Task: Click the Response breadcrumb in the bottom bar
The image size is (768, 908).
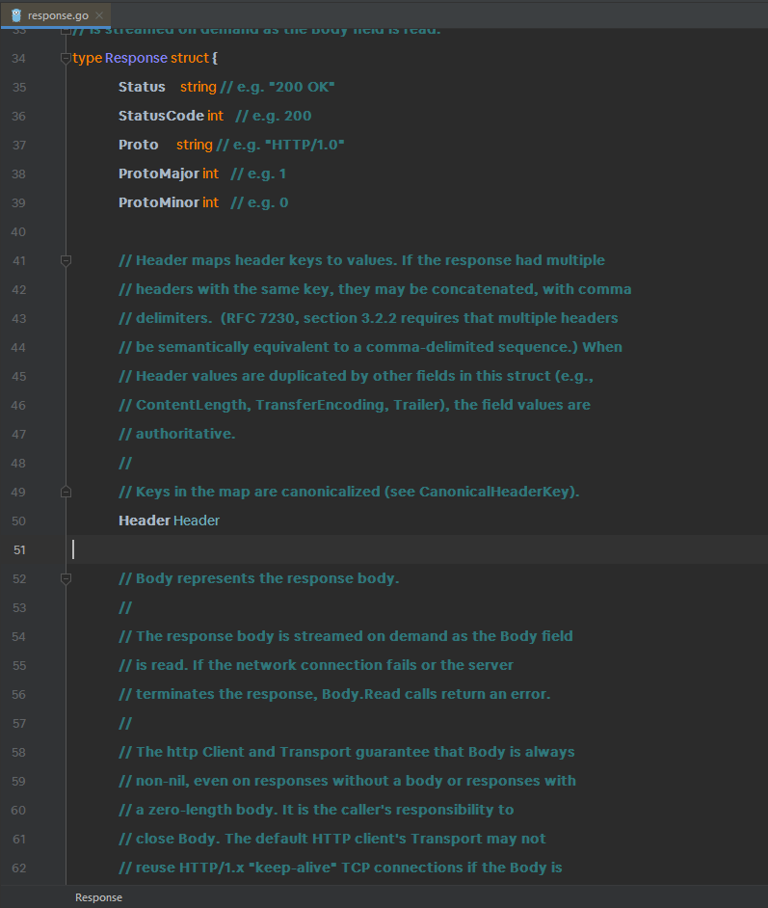Action: [x=98, y=897]
